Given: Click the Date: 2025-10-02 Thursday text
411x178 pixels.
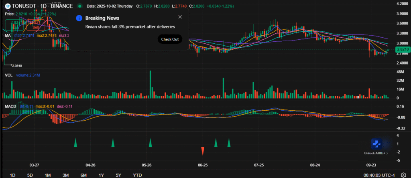Looking at the screenshot, I should coord(109,6).
